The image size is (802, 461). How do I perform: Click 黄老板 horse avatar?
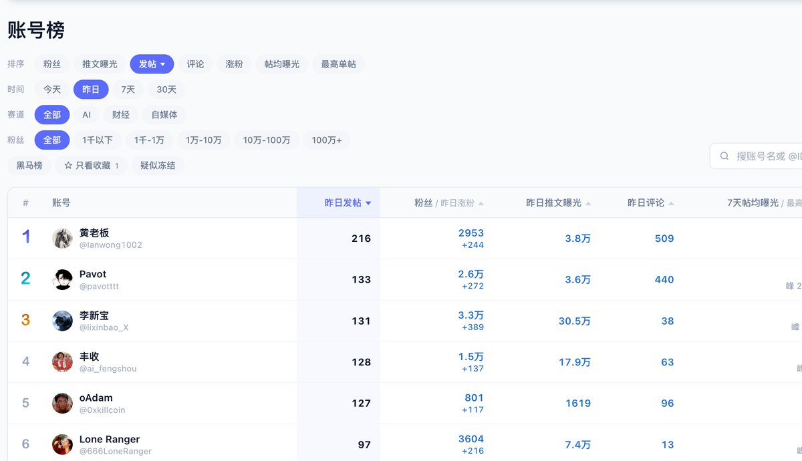point(62,239)
